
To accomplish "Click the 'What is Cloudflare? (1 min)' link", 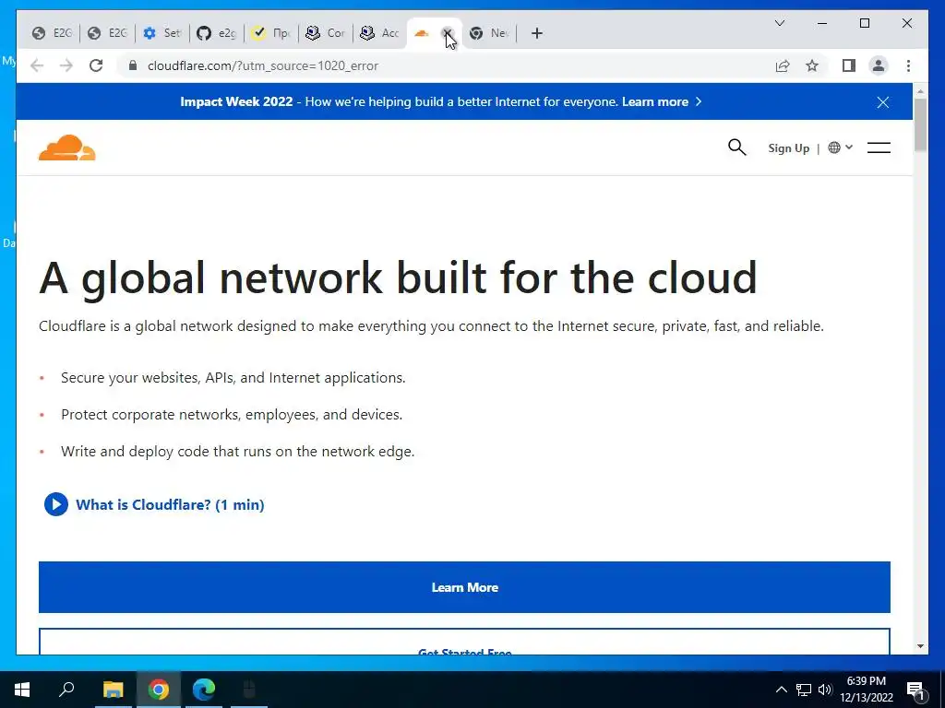I will pos(170,504).
